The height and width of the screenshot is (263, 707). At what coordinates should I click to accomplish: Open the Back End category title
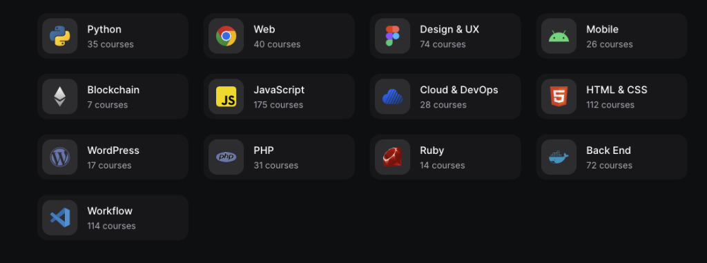(x=609, y=150)
